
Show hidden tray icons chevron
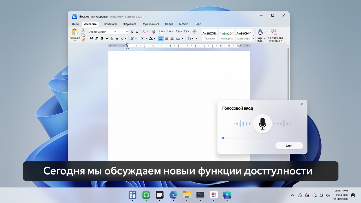pos(293,195)
